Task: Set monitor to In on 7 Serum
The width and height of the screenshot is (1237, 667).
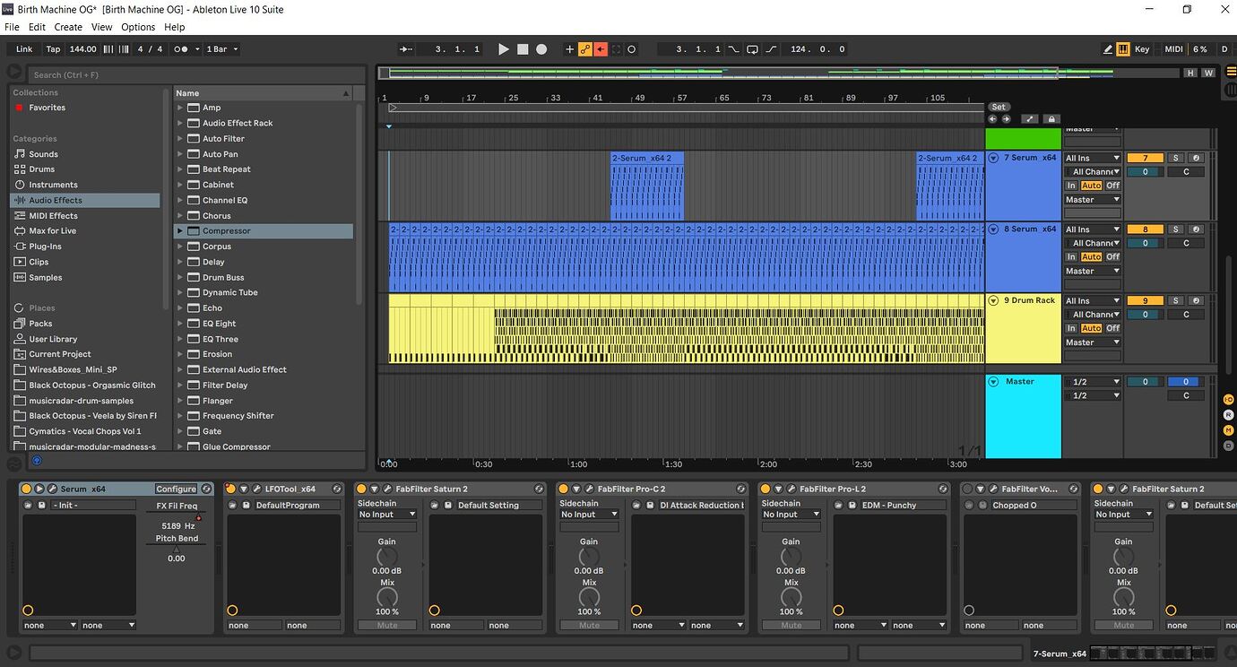Action: 1071,186
